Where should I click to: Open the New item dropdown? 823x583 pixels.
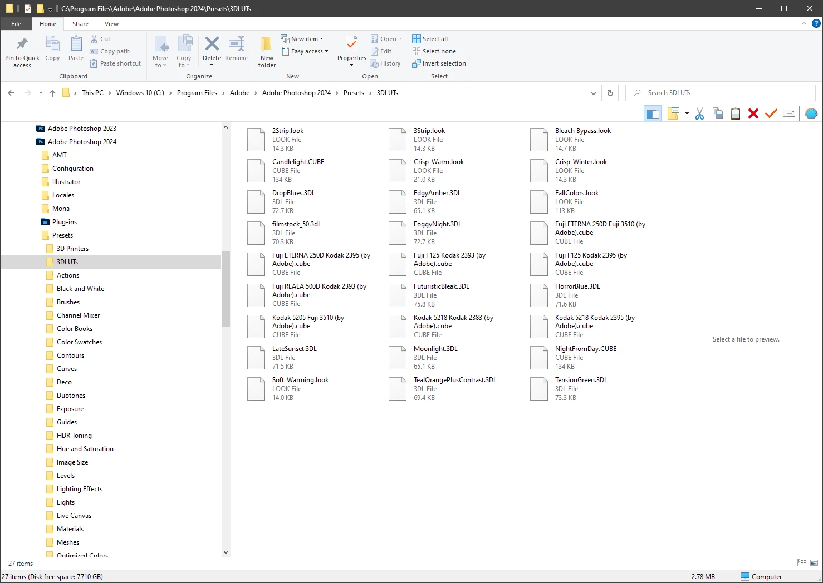[x=302, y=39]
